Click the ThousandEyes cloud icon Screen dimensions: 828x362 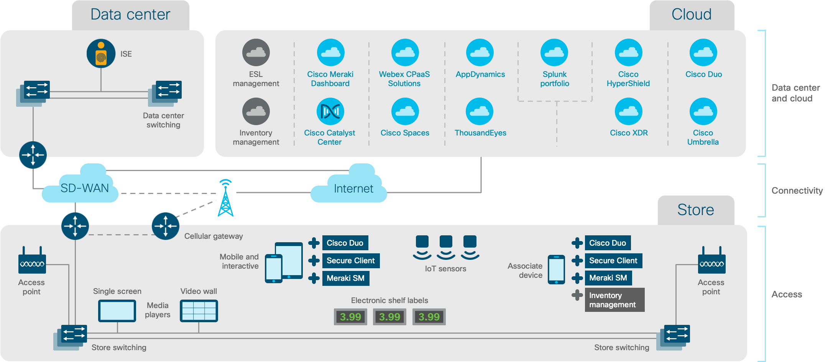click(480, 111)
